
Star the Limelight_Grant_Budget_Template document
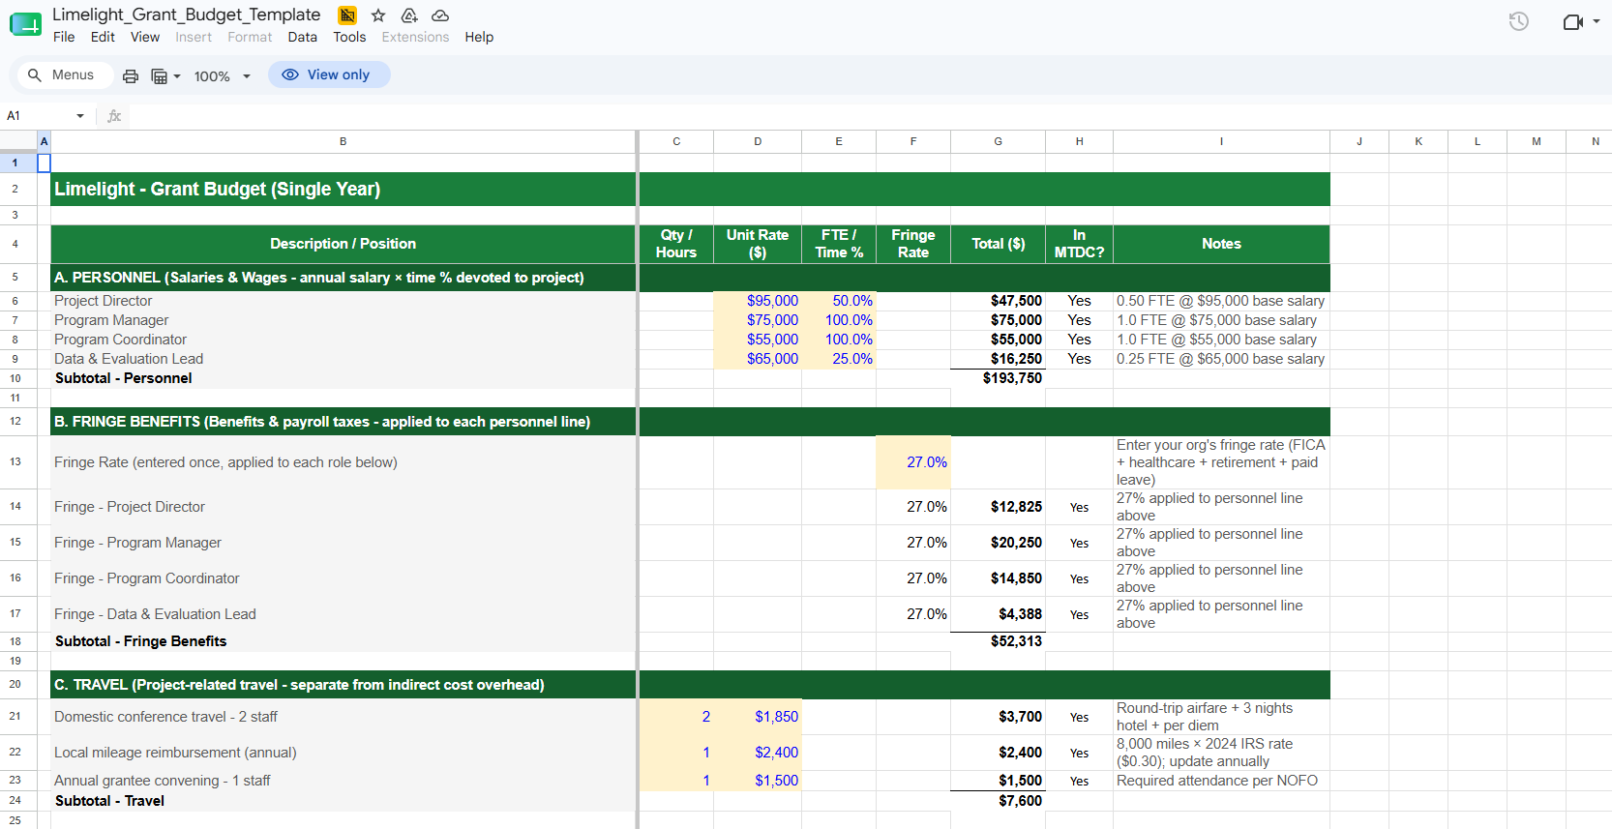coord(378,15)
